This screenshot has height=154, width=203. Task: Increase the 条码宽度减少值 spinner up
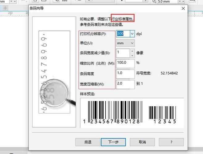(x=132, y=51)
